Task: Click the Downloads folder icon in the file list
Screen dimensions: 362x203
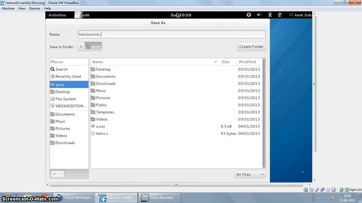Action: click(93, 83)
